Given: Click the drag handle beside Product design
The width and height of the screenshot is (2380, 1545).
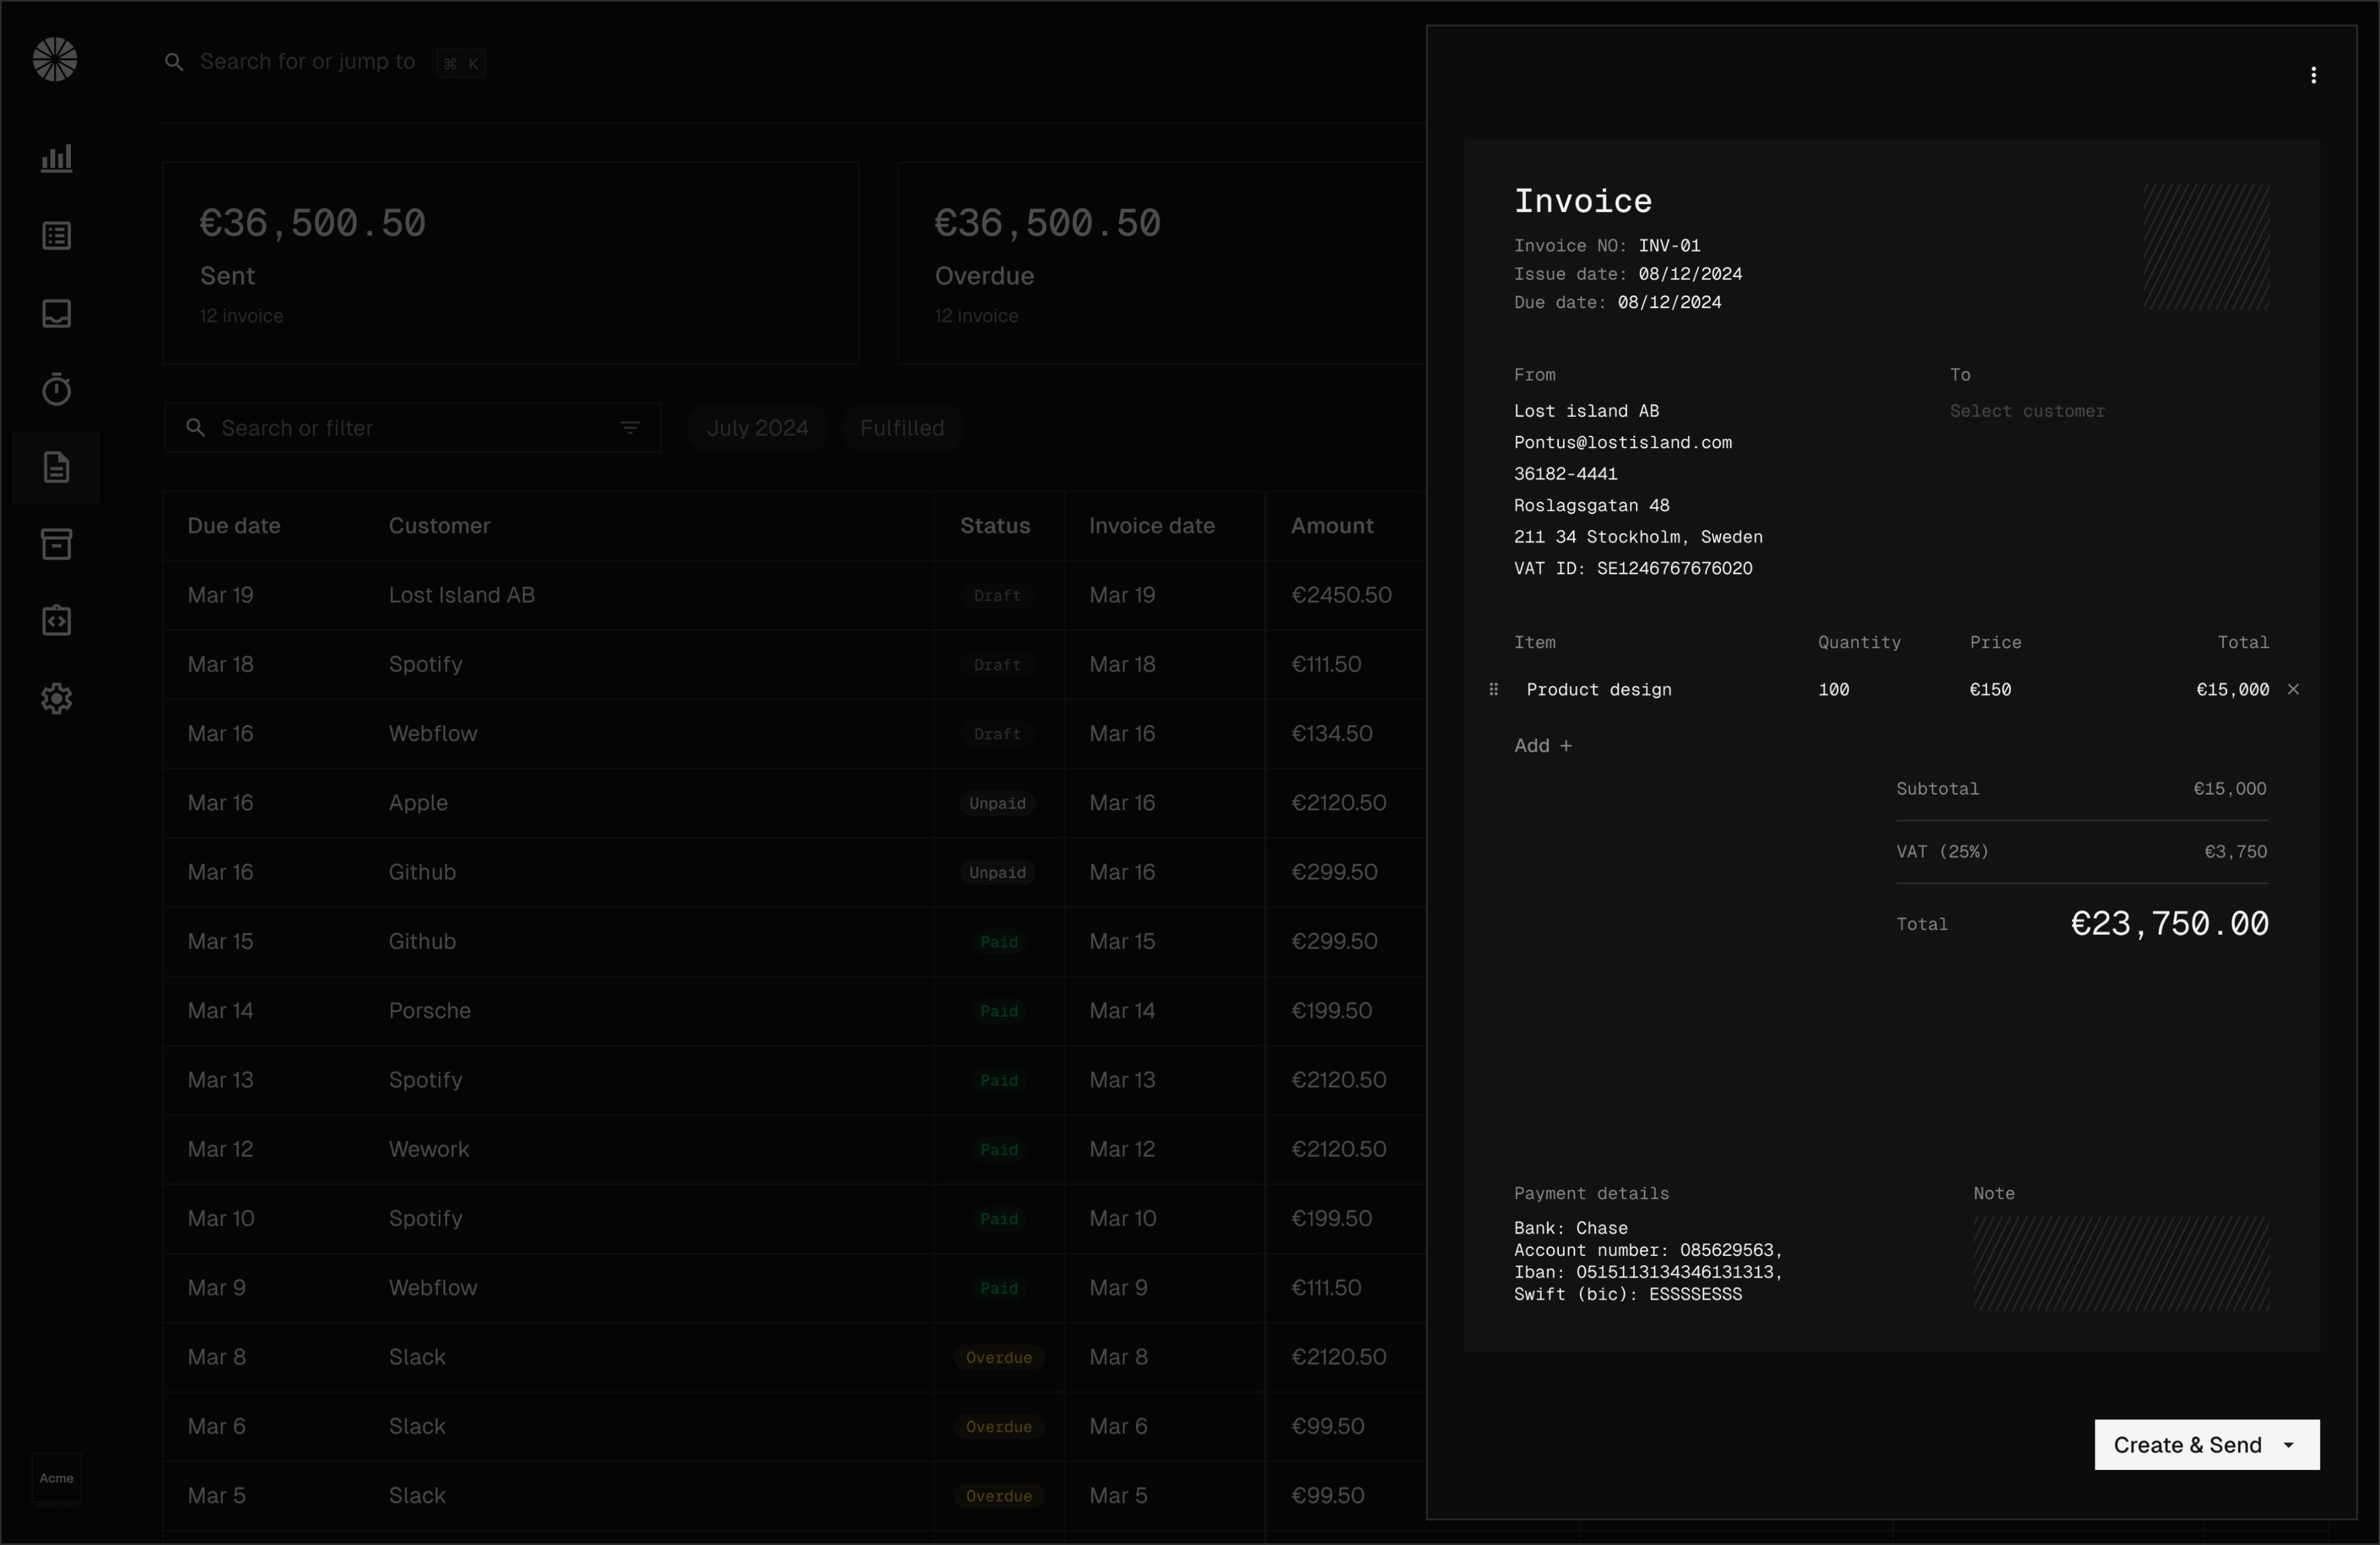Looking at the screenshot, I should pyautogui.click(x=1493, y=689).
